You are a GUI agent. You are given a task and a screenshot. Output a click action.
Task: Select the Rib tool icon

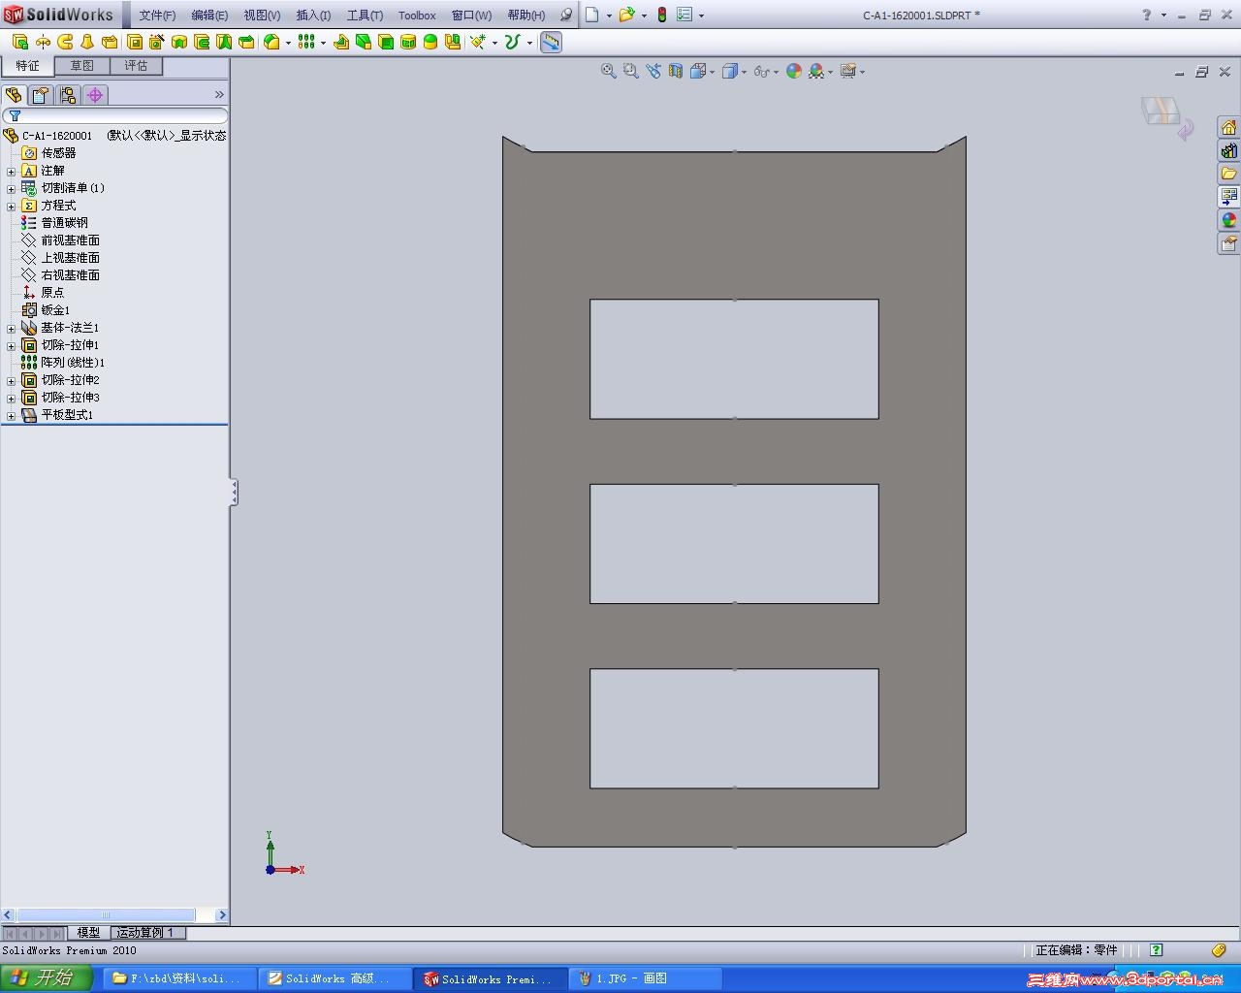341,42
